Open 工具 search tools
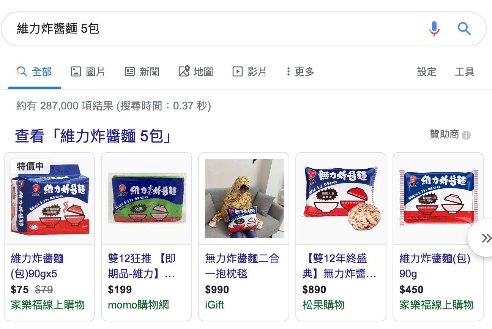Image resolution: width=492 pixels, height=329 pixels. 465,72
